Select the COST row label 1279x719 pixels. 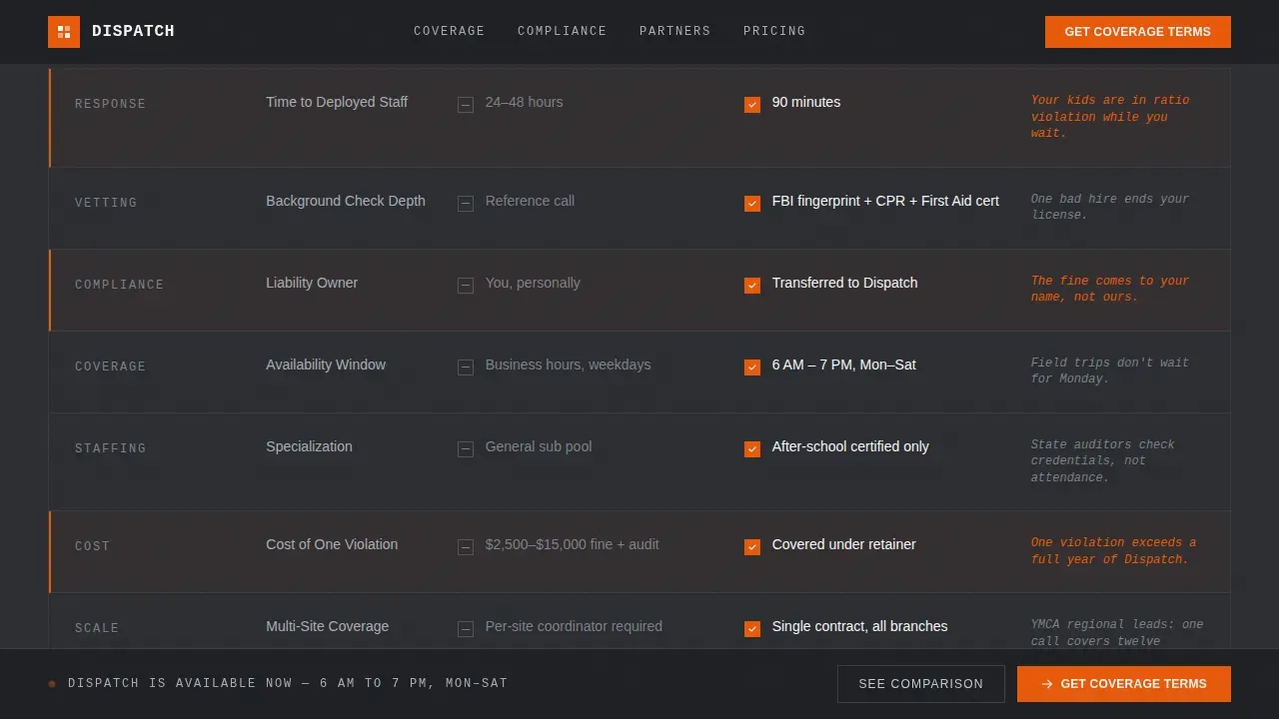pyautogui.click(x=92, y=546)
